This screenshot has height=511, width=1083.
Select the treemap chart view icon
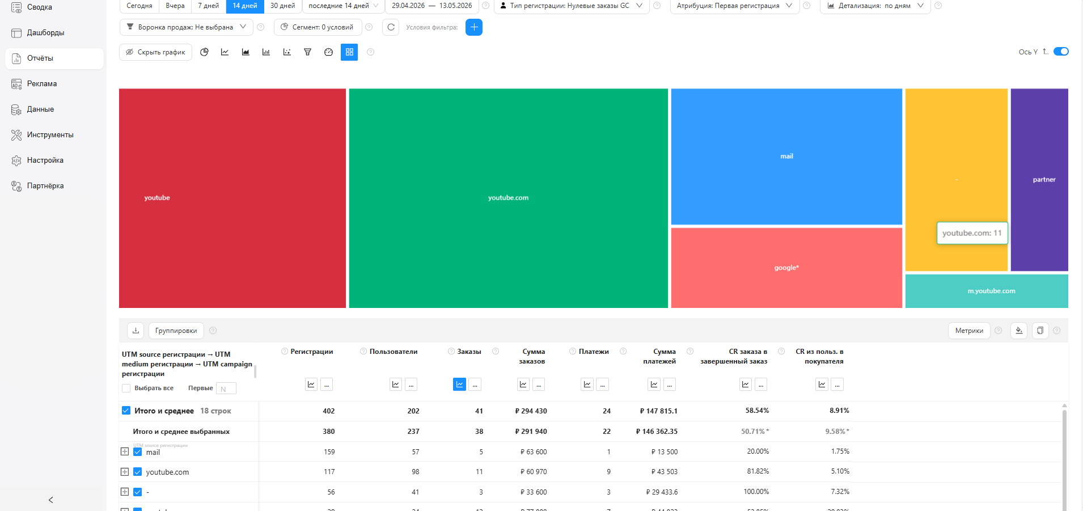tap(349, 52)
